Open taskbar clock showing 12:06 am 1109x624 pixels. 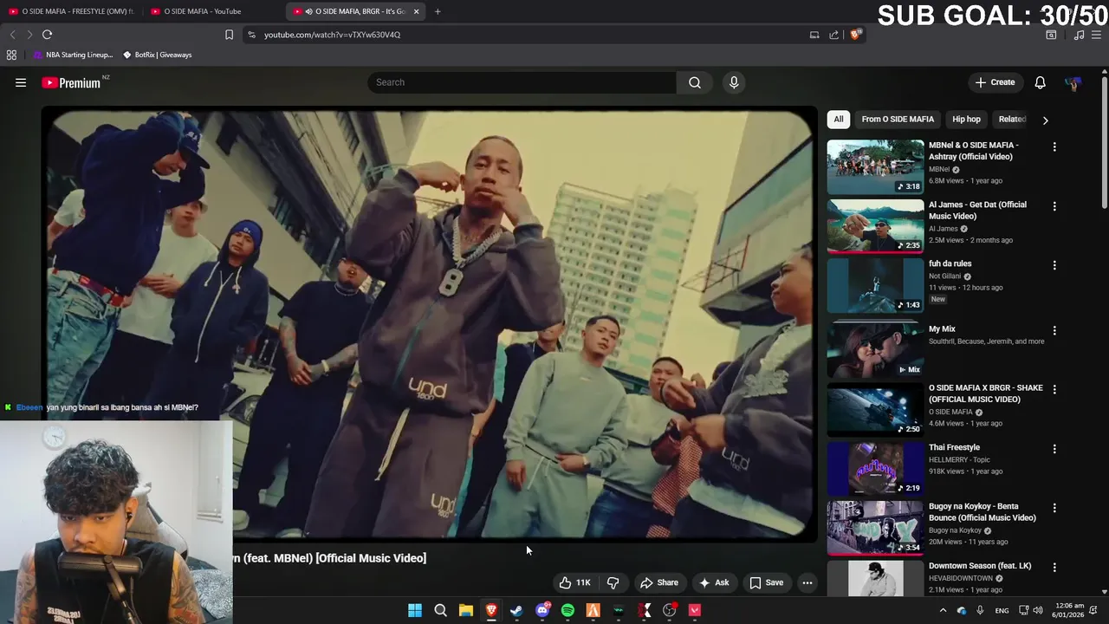click(x=1069, y=610)
